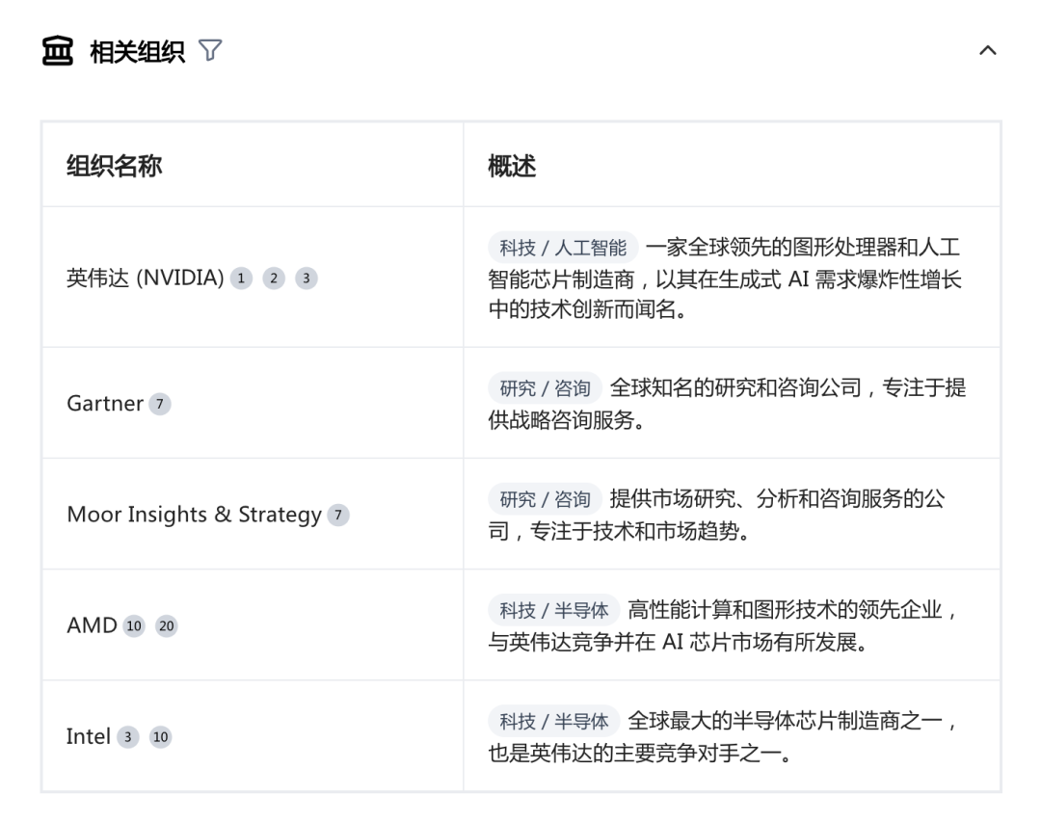Screen dimensions: 1041x823
Task: Click the Gartner description about 战略咨询服务
Action: pyautogui.click(x=727, y=403)
